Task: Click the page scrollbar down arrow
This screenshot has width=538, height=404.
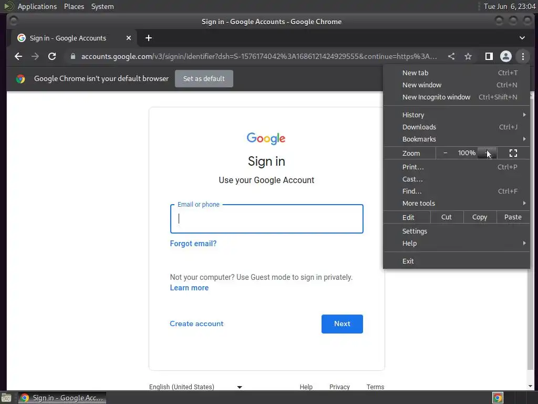Action: (x=531, y=386)
